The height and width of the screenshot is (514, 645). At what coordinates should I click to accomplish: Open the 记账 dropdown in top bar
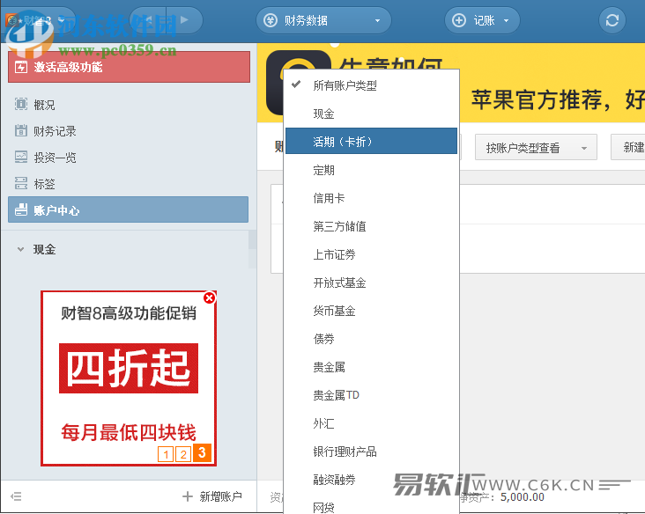point(482,20)
